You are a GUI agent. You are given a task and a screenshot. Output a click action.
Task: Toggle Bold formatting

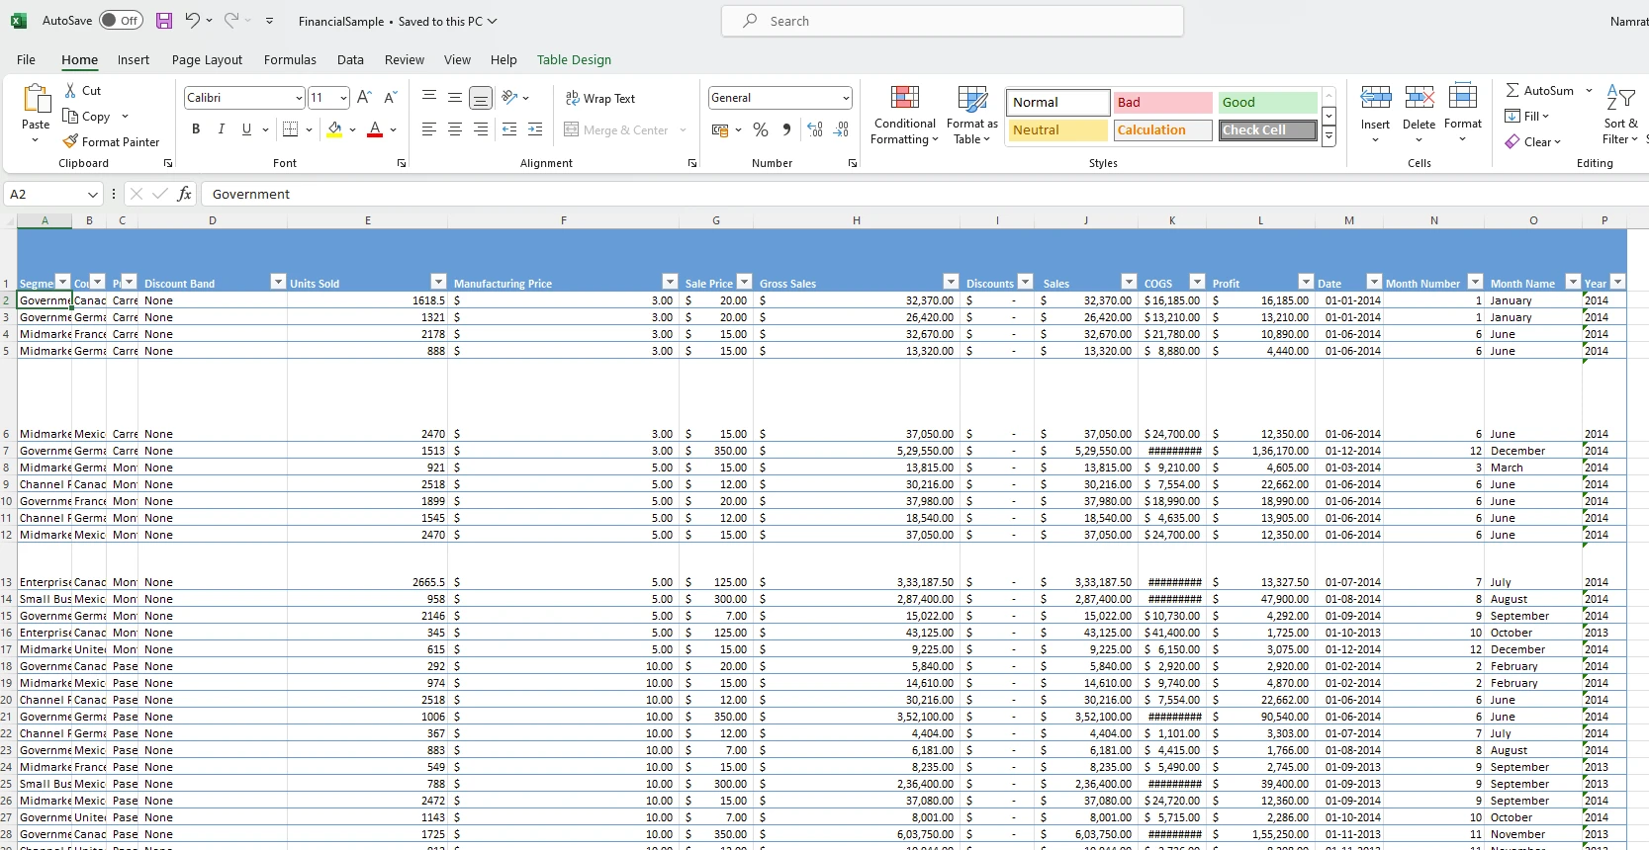pos(196,129)
